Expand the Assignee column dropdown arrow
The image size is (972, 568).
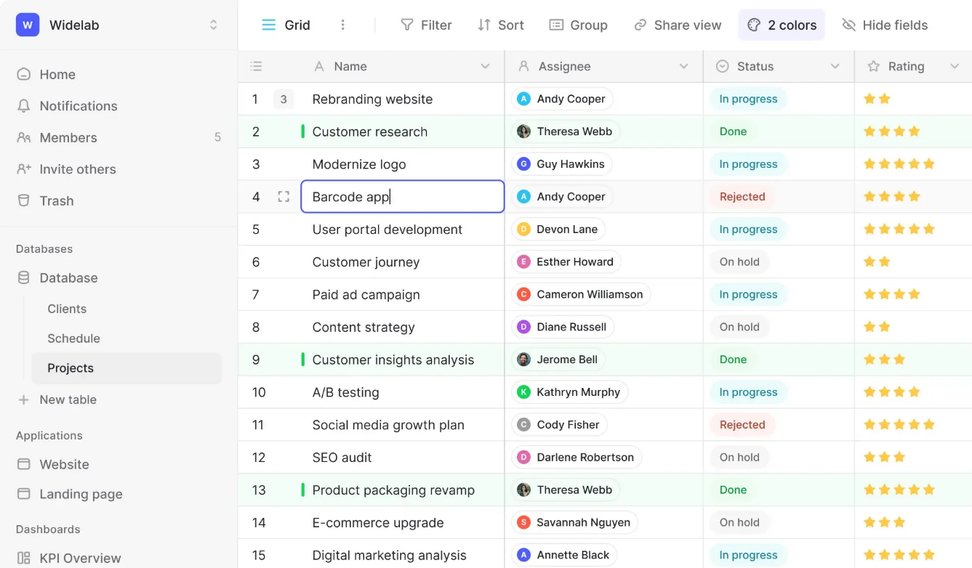tap(683, 66)
